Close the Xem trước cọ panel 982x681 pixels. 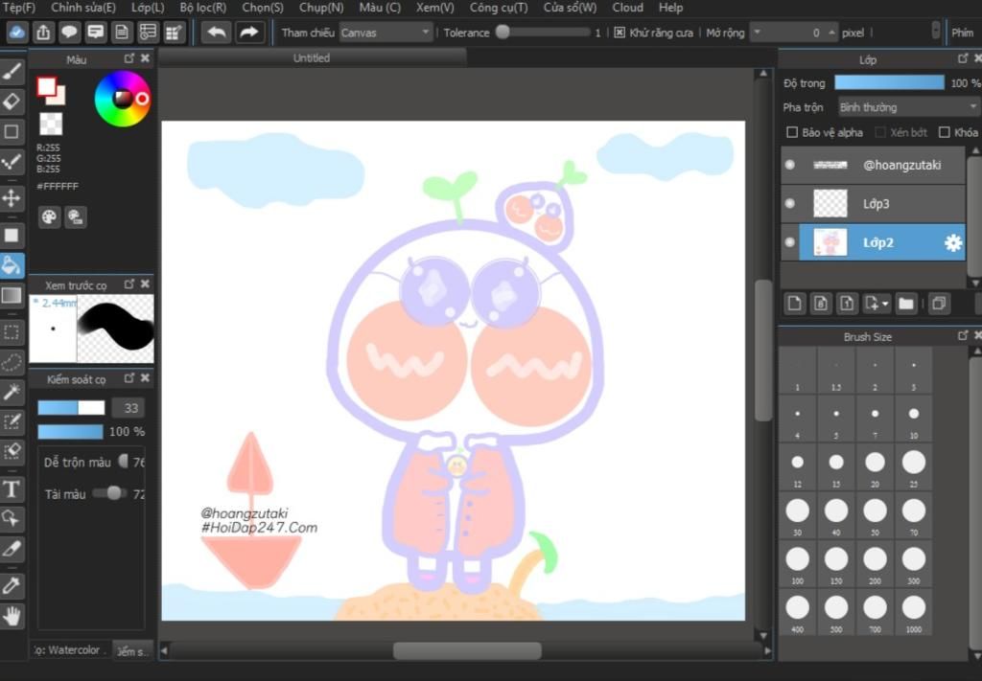point(146,284)
